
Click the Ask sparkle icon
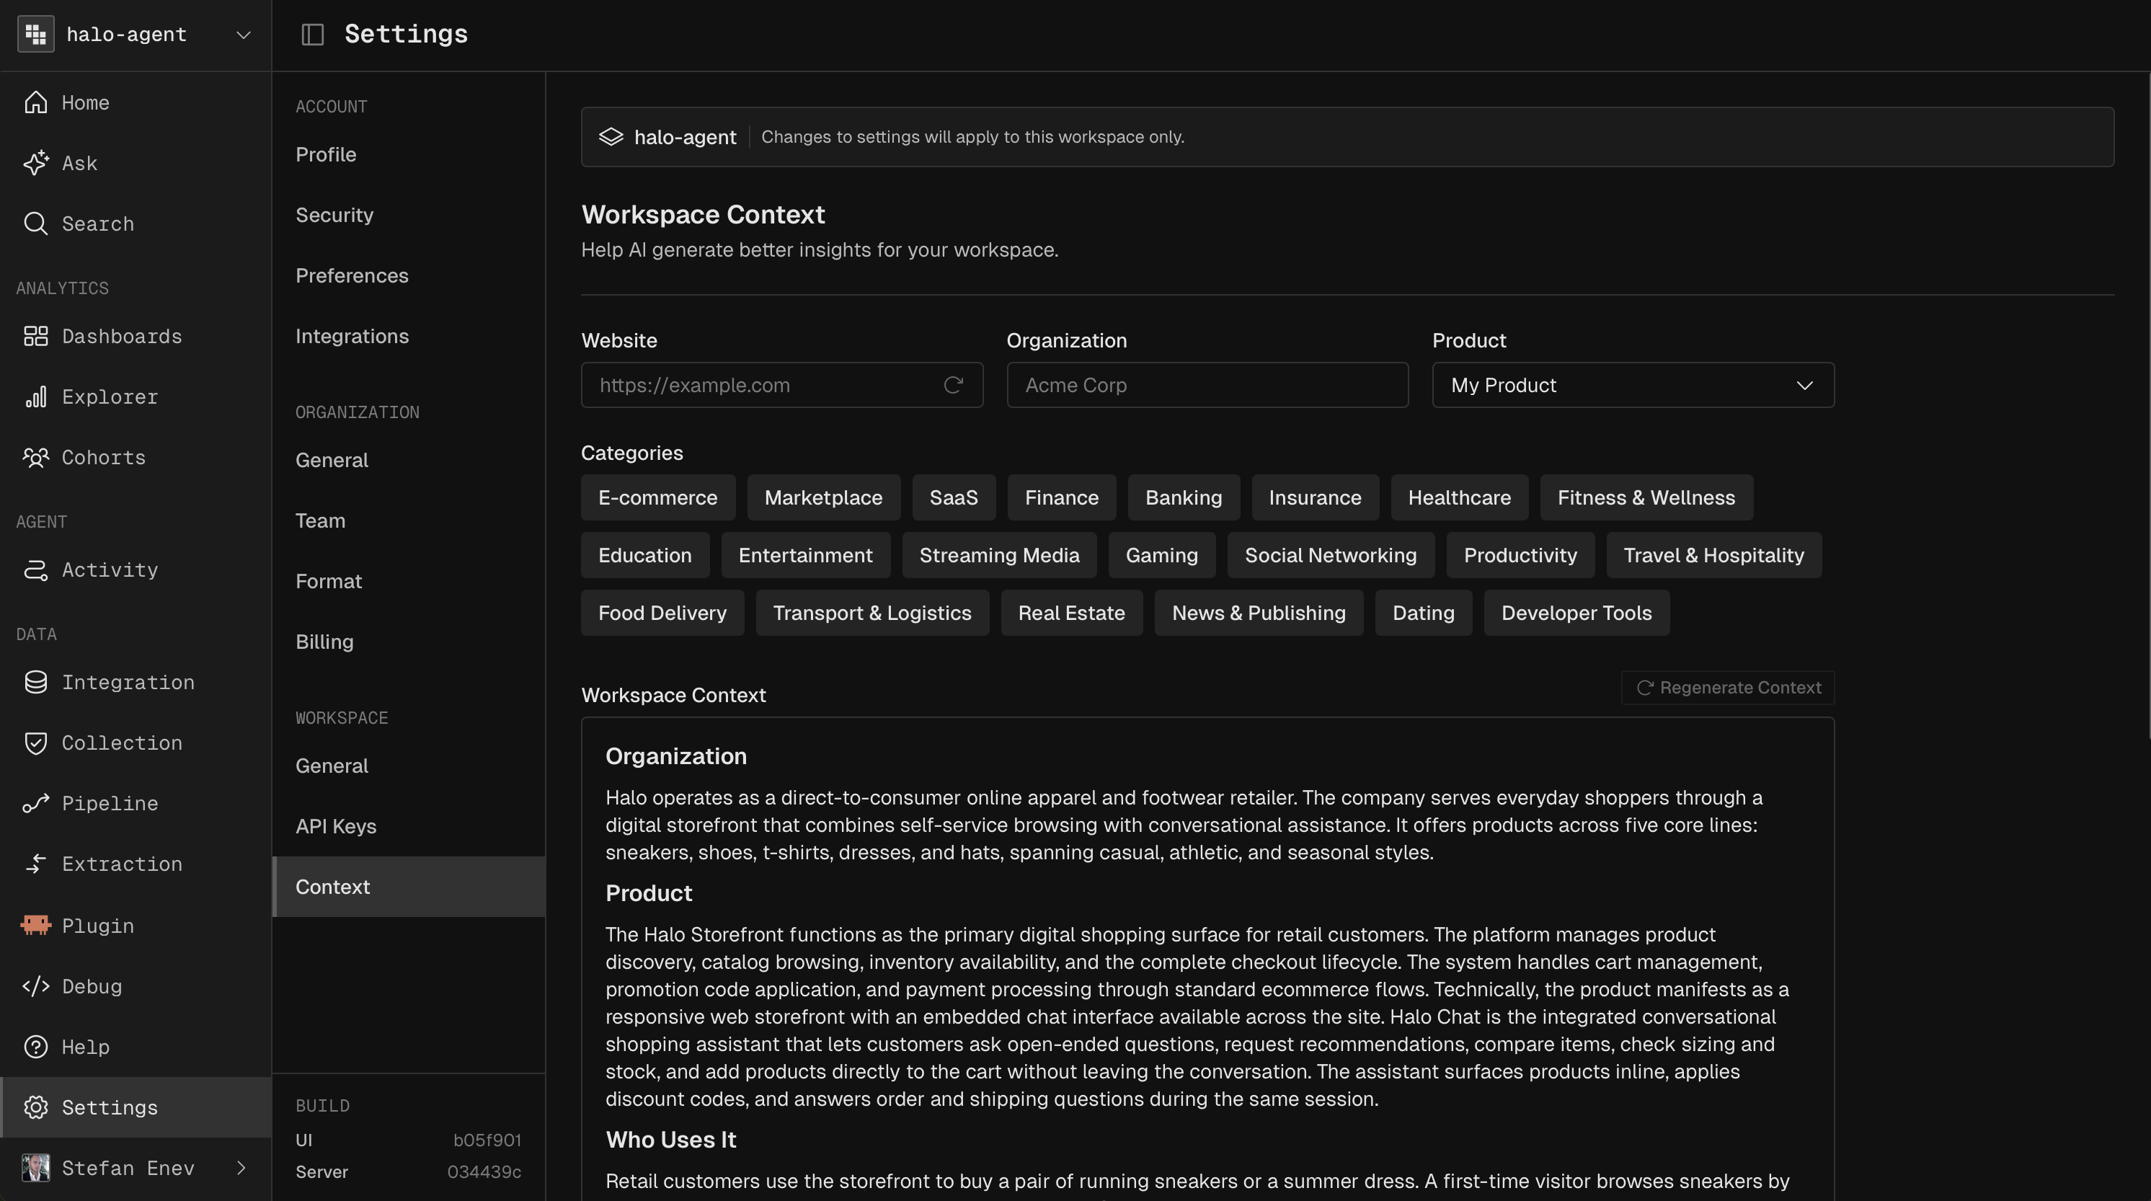pyautogui.click(x=35, y=163)
